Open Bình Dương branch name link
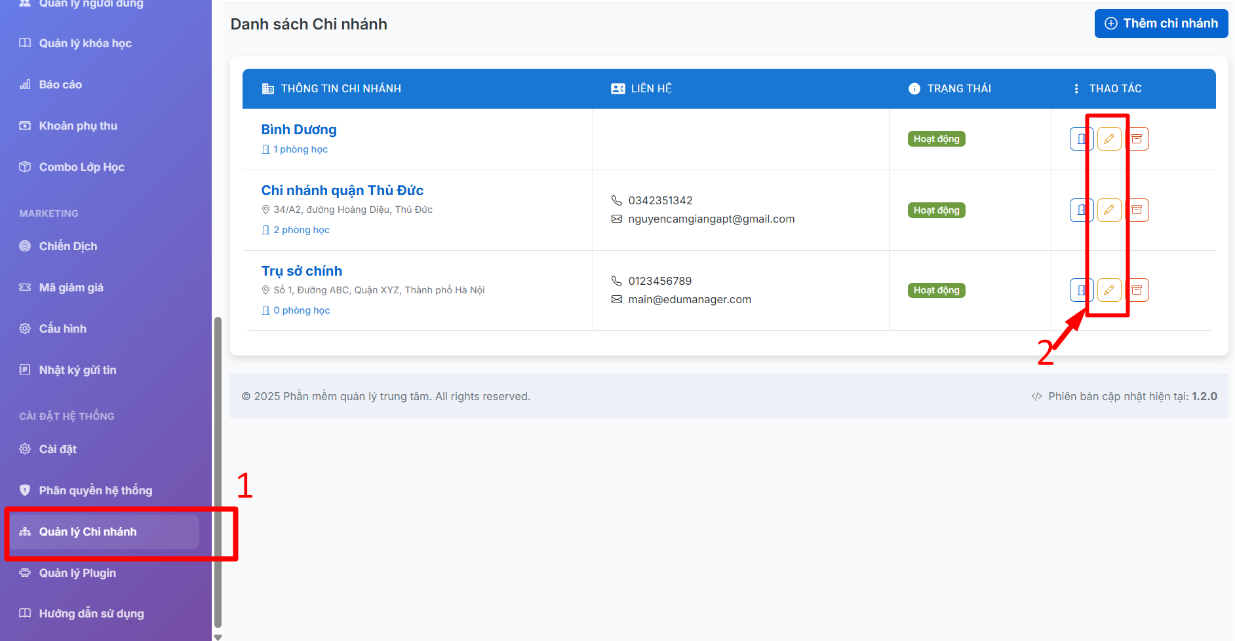The width and height of the screenshot is (1235, 641). [299, 130]
